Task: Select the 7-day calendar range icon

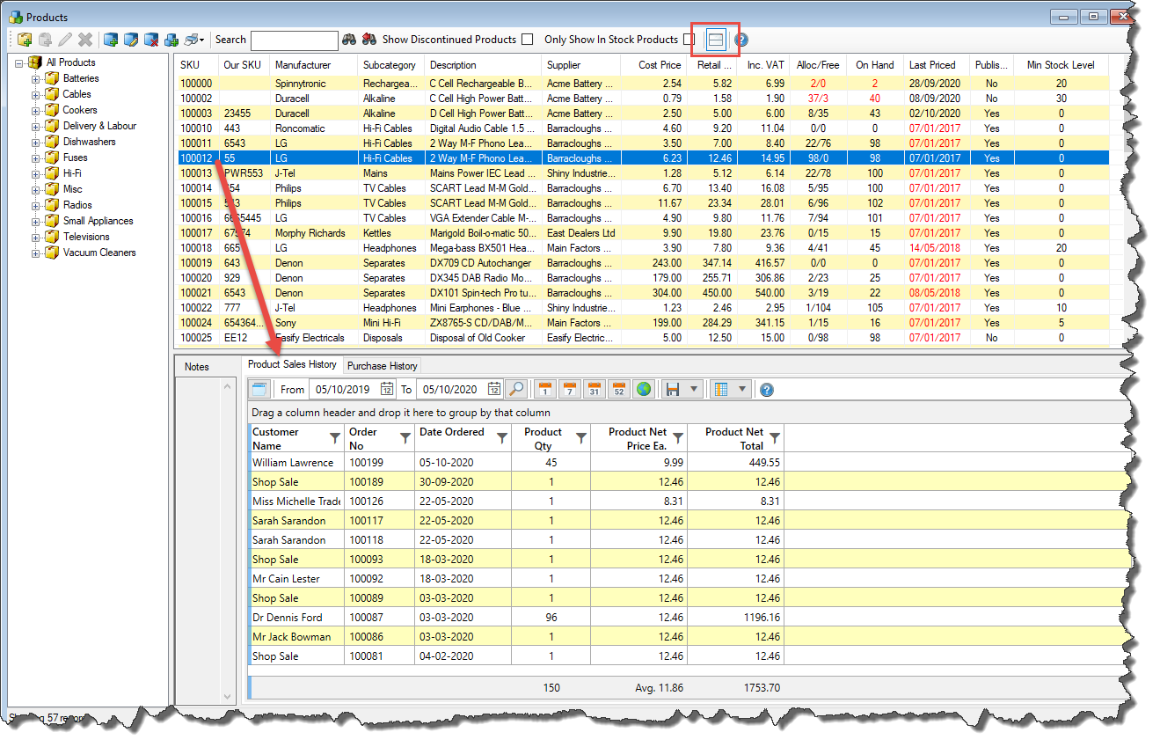Action: [x=570, y=389]
